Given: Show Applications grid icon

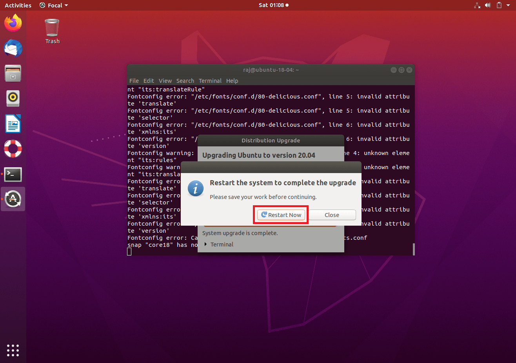Looking at the screenshot, I should pos(13,350).
